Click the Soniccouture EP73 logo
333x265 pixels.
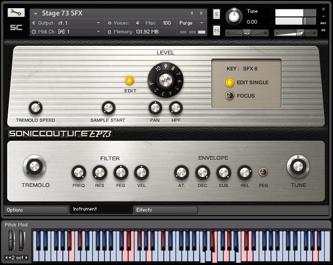pos(60,134)
